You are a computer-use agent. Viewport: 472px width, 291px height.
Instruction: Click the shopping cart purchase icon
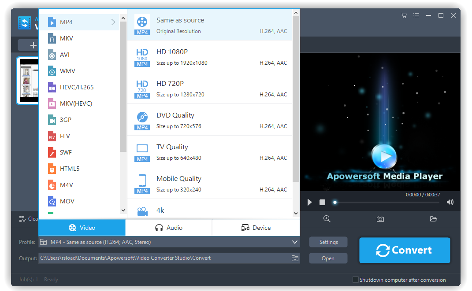click(404, 15)
